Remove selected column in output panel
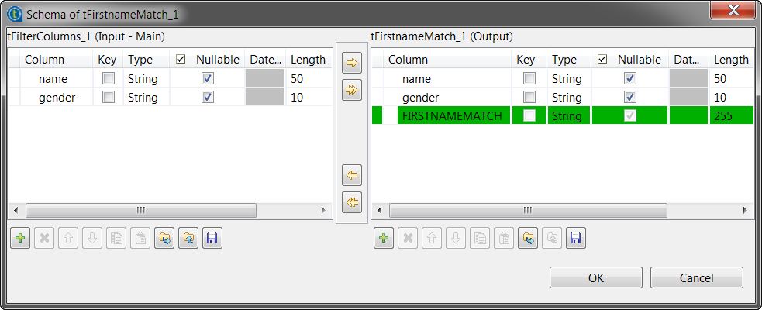The width and height of the screenshot is (762, 310). tap(408, 238)
